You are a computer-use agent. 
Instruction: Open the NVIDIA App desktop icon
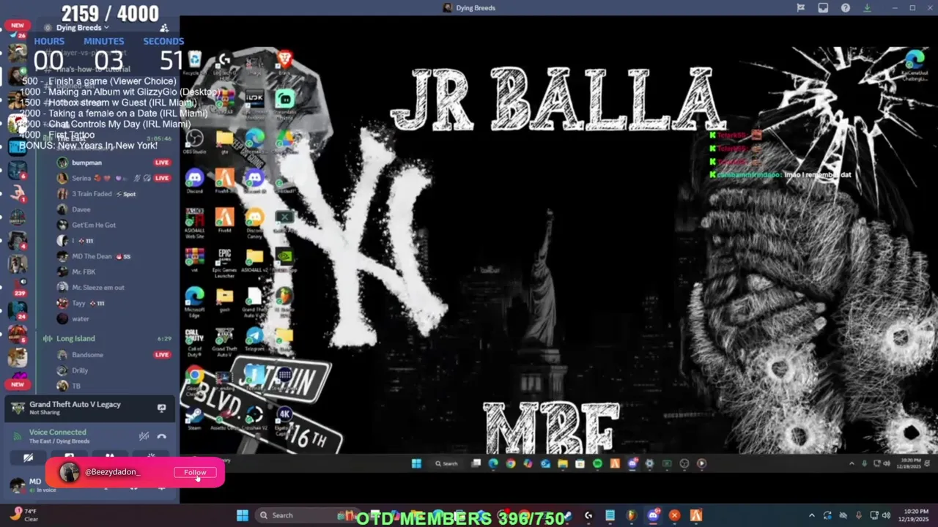[x=284, y=261]
